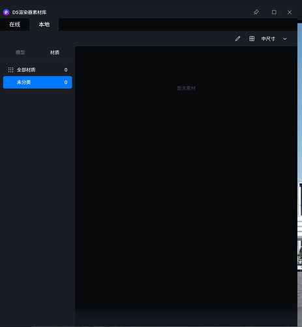Select the 本地 tab

44,24
